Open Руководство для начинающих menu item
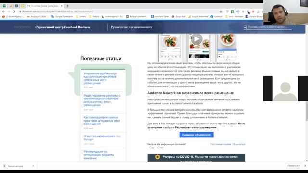This screenshot has width=308, height=173. click(131, 27)
